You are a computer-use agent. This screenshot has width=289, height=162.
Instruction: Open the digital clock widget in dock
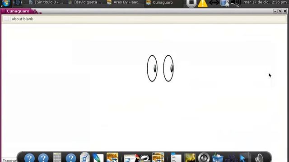[x=231, y=158]
